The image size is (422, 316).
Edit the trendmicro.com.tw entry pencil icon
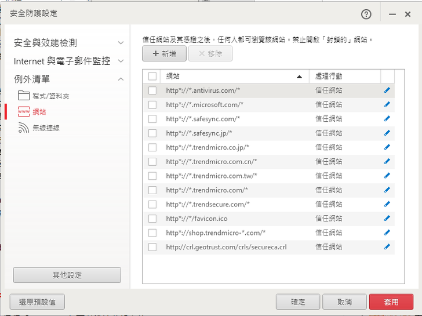387,176
